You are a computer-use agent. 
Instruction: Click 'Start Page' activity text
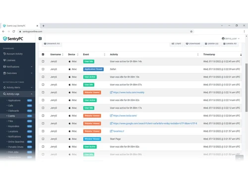[115, 139]
